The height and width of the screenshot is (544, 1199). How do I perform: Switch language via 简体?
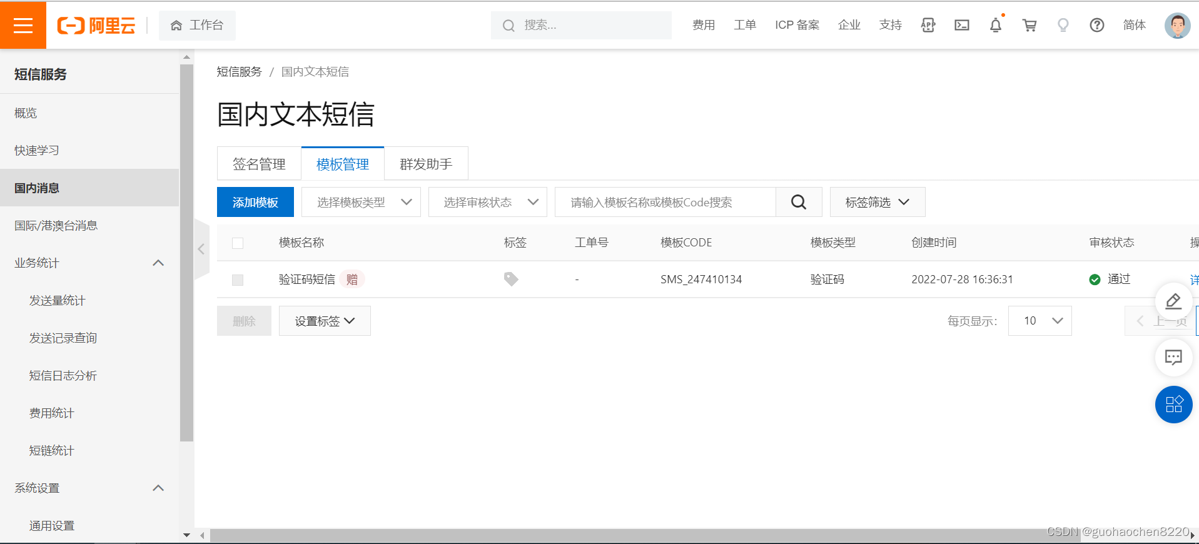click(x=1135, y=25)
